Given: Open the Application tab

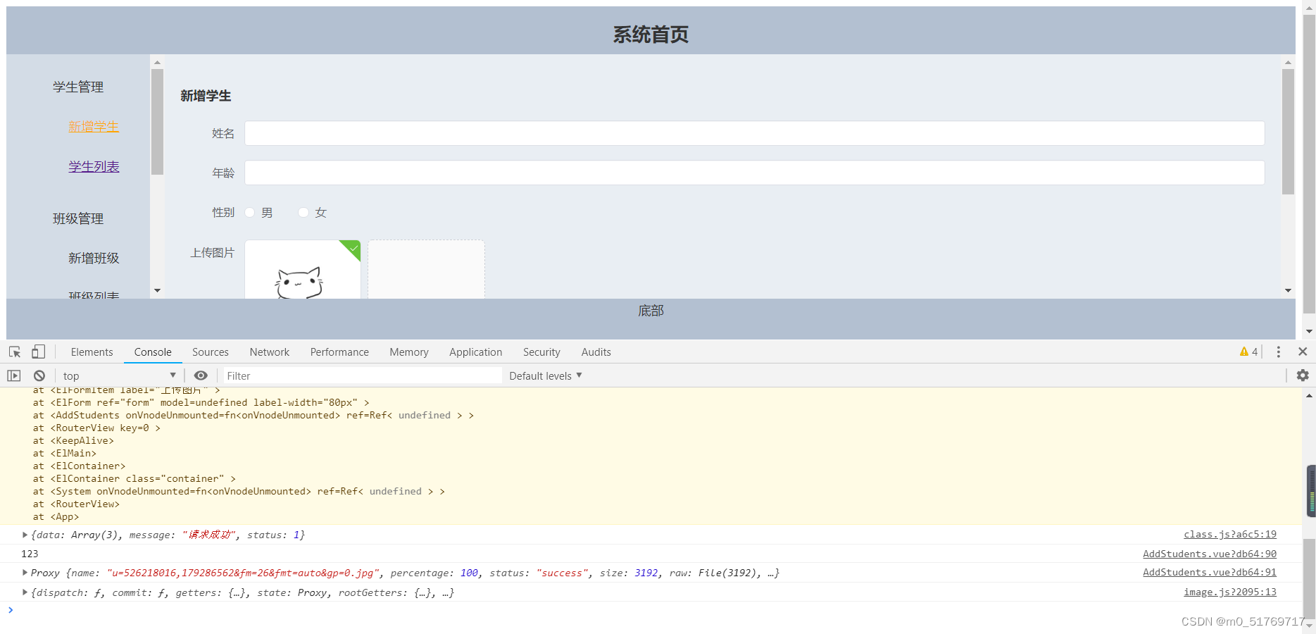Looking at the screenshot, I should pos(476,352).
